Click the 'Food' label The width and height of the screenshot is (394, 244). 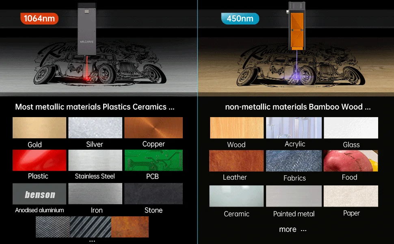pyautogui.click(x=350, y=177)
